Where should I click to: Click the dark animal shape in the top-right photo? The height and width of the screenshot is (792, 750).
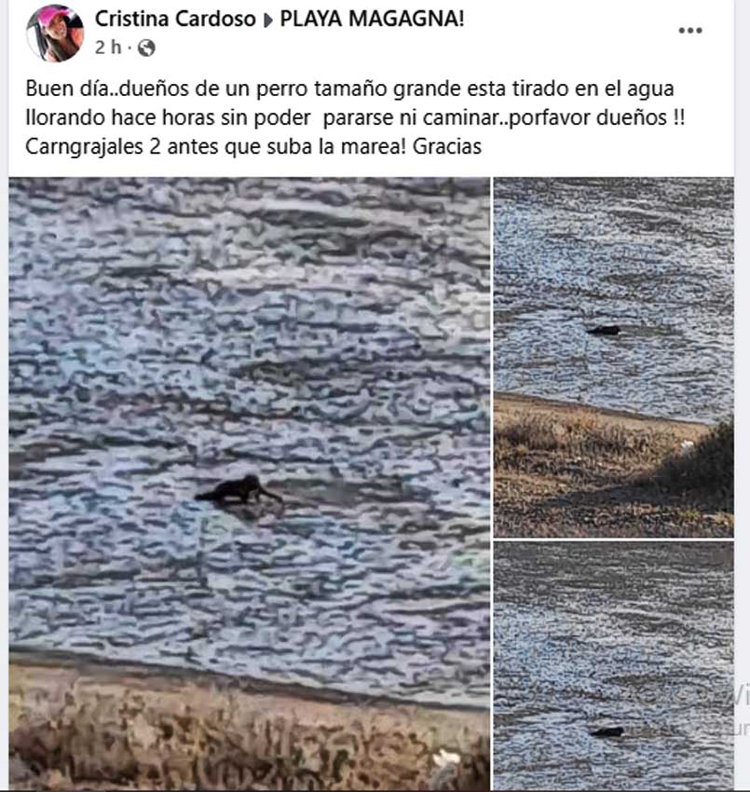[x=604, y=331]
